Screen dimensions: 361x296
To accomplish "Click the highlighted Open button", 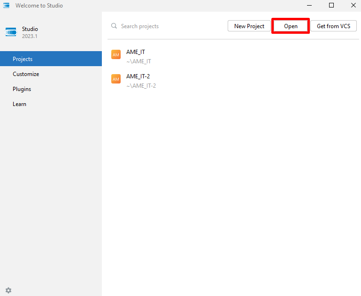I will coord(291,26).
